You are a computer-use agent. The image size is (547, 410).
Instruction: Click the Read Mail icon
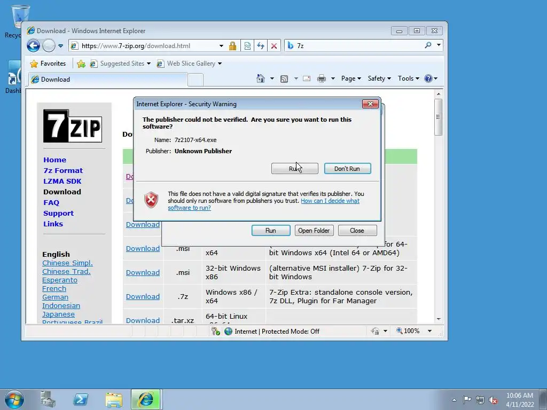[x=307, y=78]
